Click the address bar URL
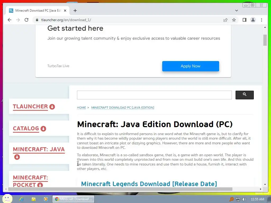The width and height of the screenshot is (271, 203). click(66, 20)
